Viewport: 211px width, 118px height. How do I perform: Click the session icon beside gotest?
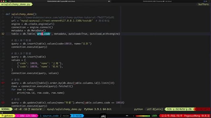[x=2, y=116]
